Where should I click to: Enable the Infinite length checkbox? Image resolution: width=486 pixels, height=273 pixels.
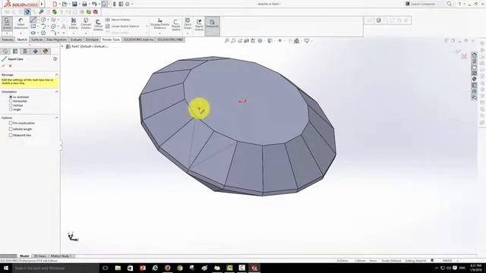click(x=11, y=129)
